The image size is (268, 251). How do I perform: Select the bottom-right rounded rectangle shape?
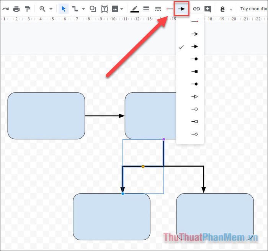215,217
